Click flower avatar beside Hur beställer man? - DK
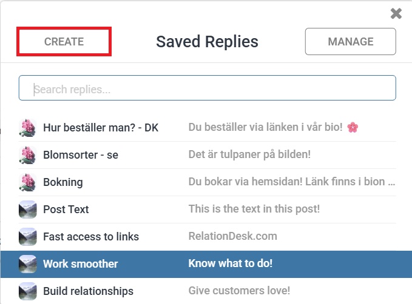This screenshot has height=304, width=412. pos(27,128)
